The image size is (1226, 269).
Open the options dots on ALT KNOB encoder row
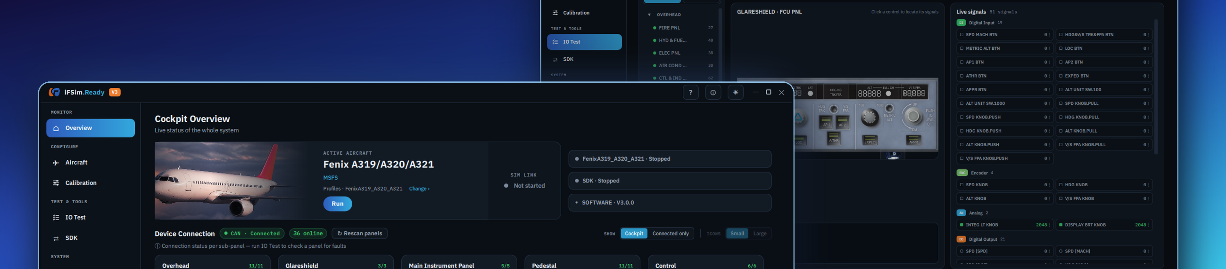1050,199
